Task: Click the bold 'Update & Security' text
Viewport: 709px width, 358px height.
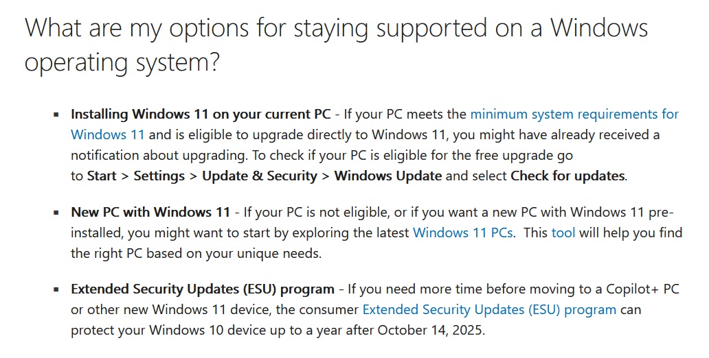Action: [260, 176]
